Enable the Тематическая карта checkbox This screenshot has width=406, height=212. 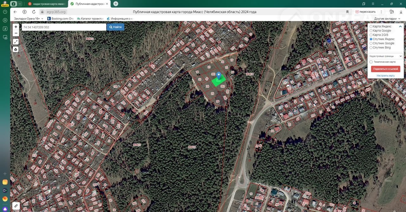click(x=371, y=62)
